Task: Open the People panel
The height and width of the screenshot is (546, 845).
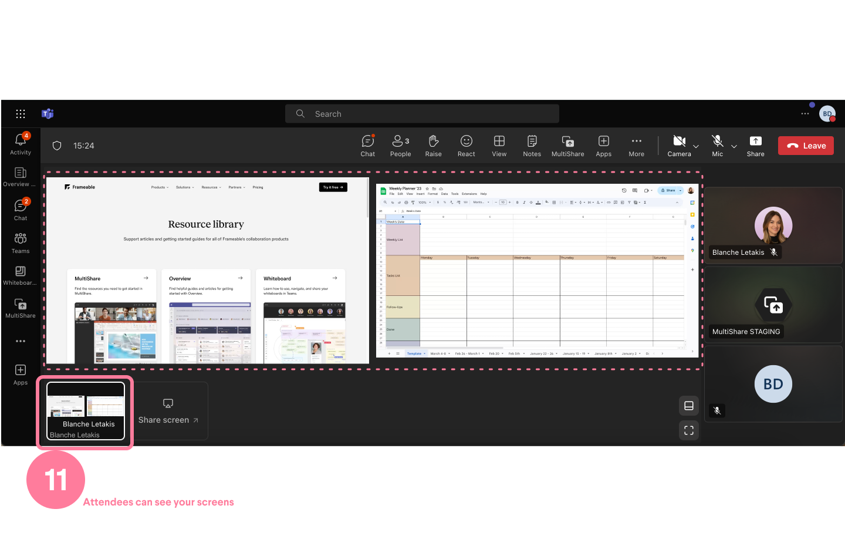Action: tap(400, 145)
